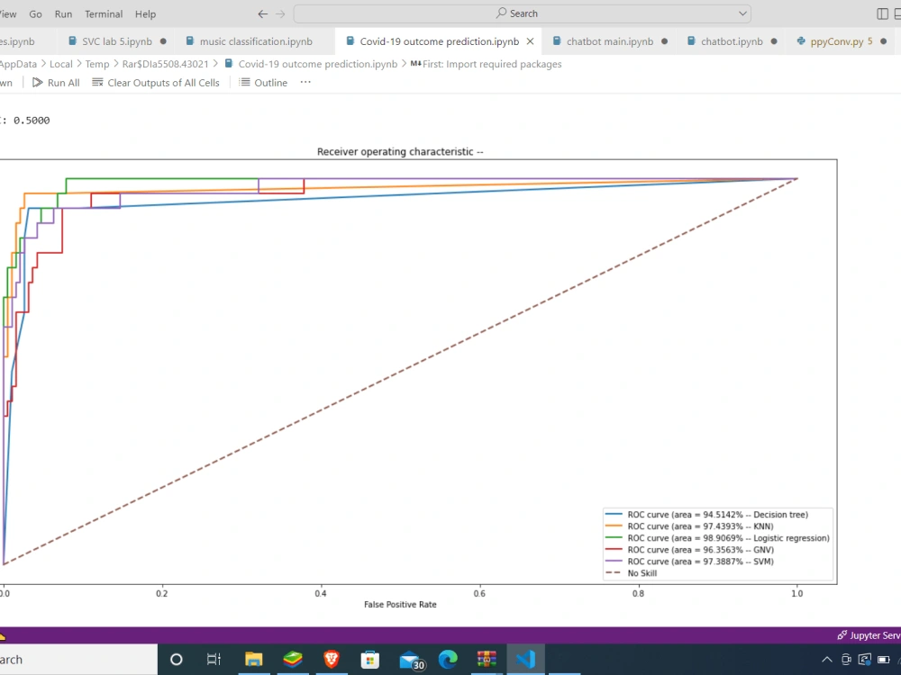The height and width of the screenshot is (675, 901).
Task: Select Local in the breadcrumb path
Action: (61, 64)
